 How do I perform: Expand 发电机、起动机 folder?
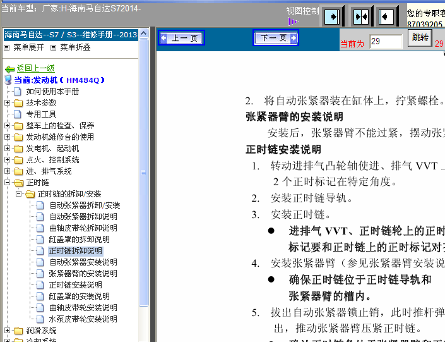pyautogui.click(x=8, y=148)
